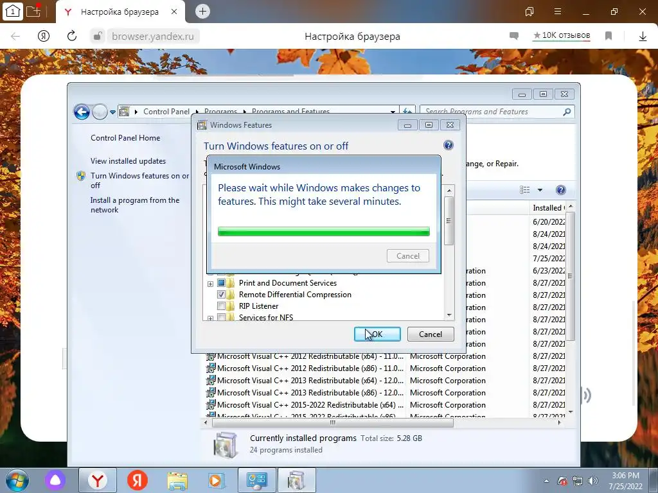Click Turn Windows features on or off link
The width and height of the screenshot is (658, 493).
139,180
